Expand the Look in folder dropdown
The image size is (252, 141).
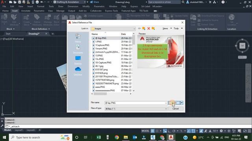point(134,29)
